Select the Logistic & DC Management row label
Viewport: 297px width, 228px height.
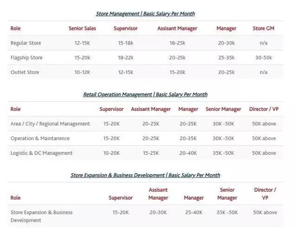[41, 153]
